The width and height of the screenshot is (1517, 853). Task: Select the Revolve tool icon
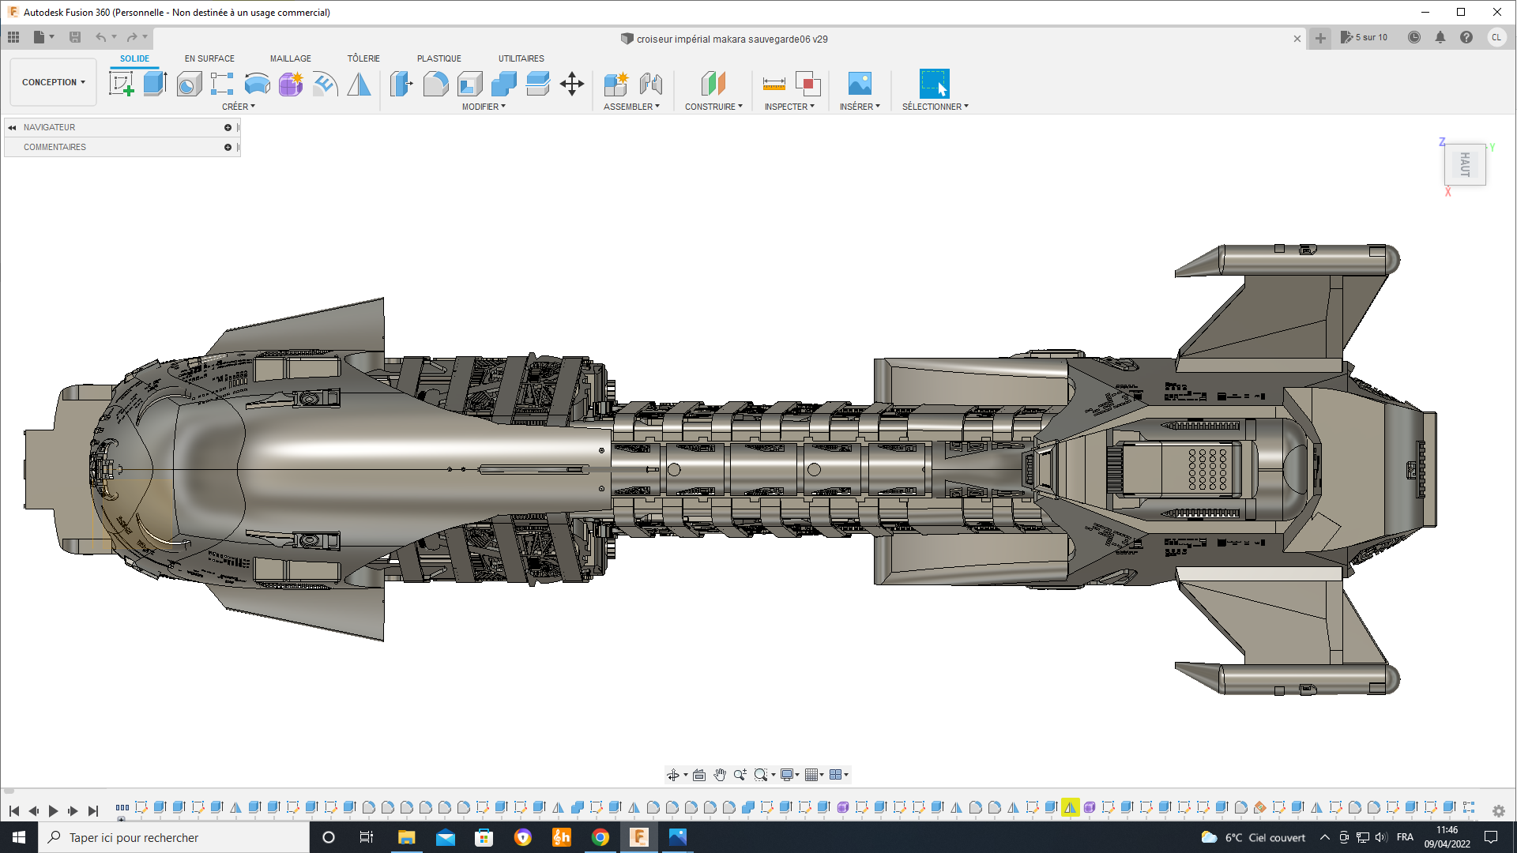point(189,84)
